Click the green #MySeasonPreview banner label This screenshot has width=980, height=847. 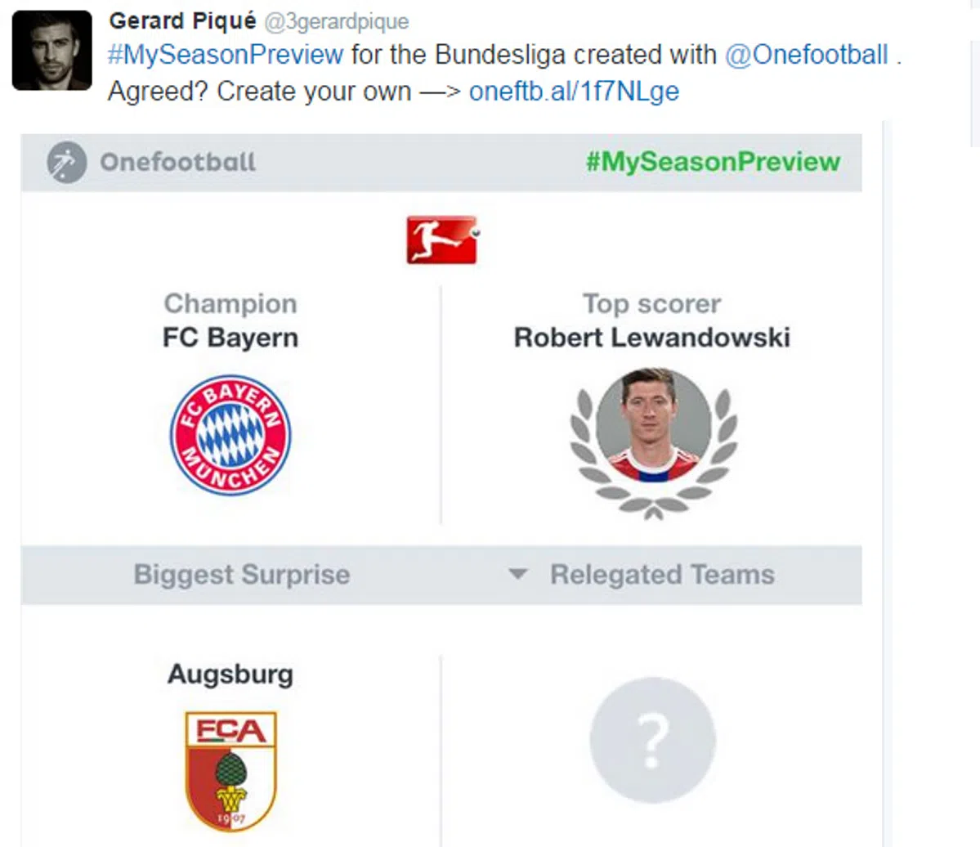point(713,162)
